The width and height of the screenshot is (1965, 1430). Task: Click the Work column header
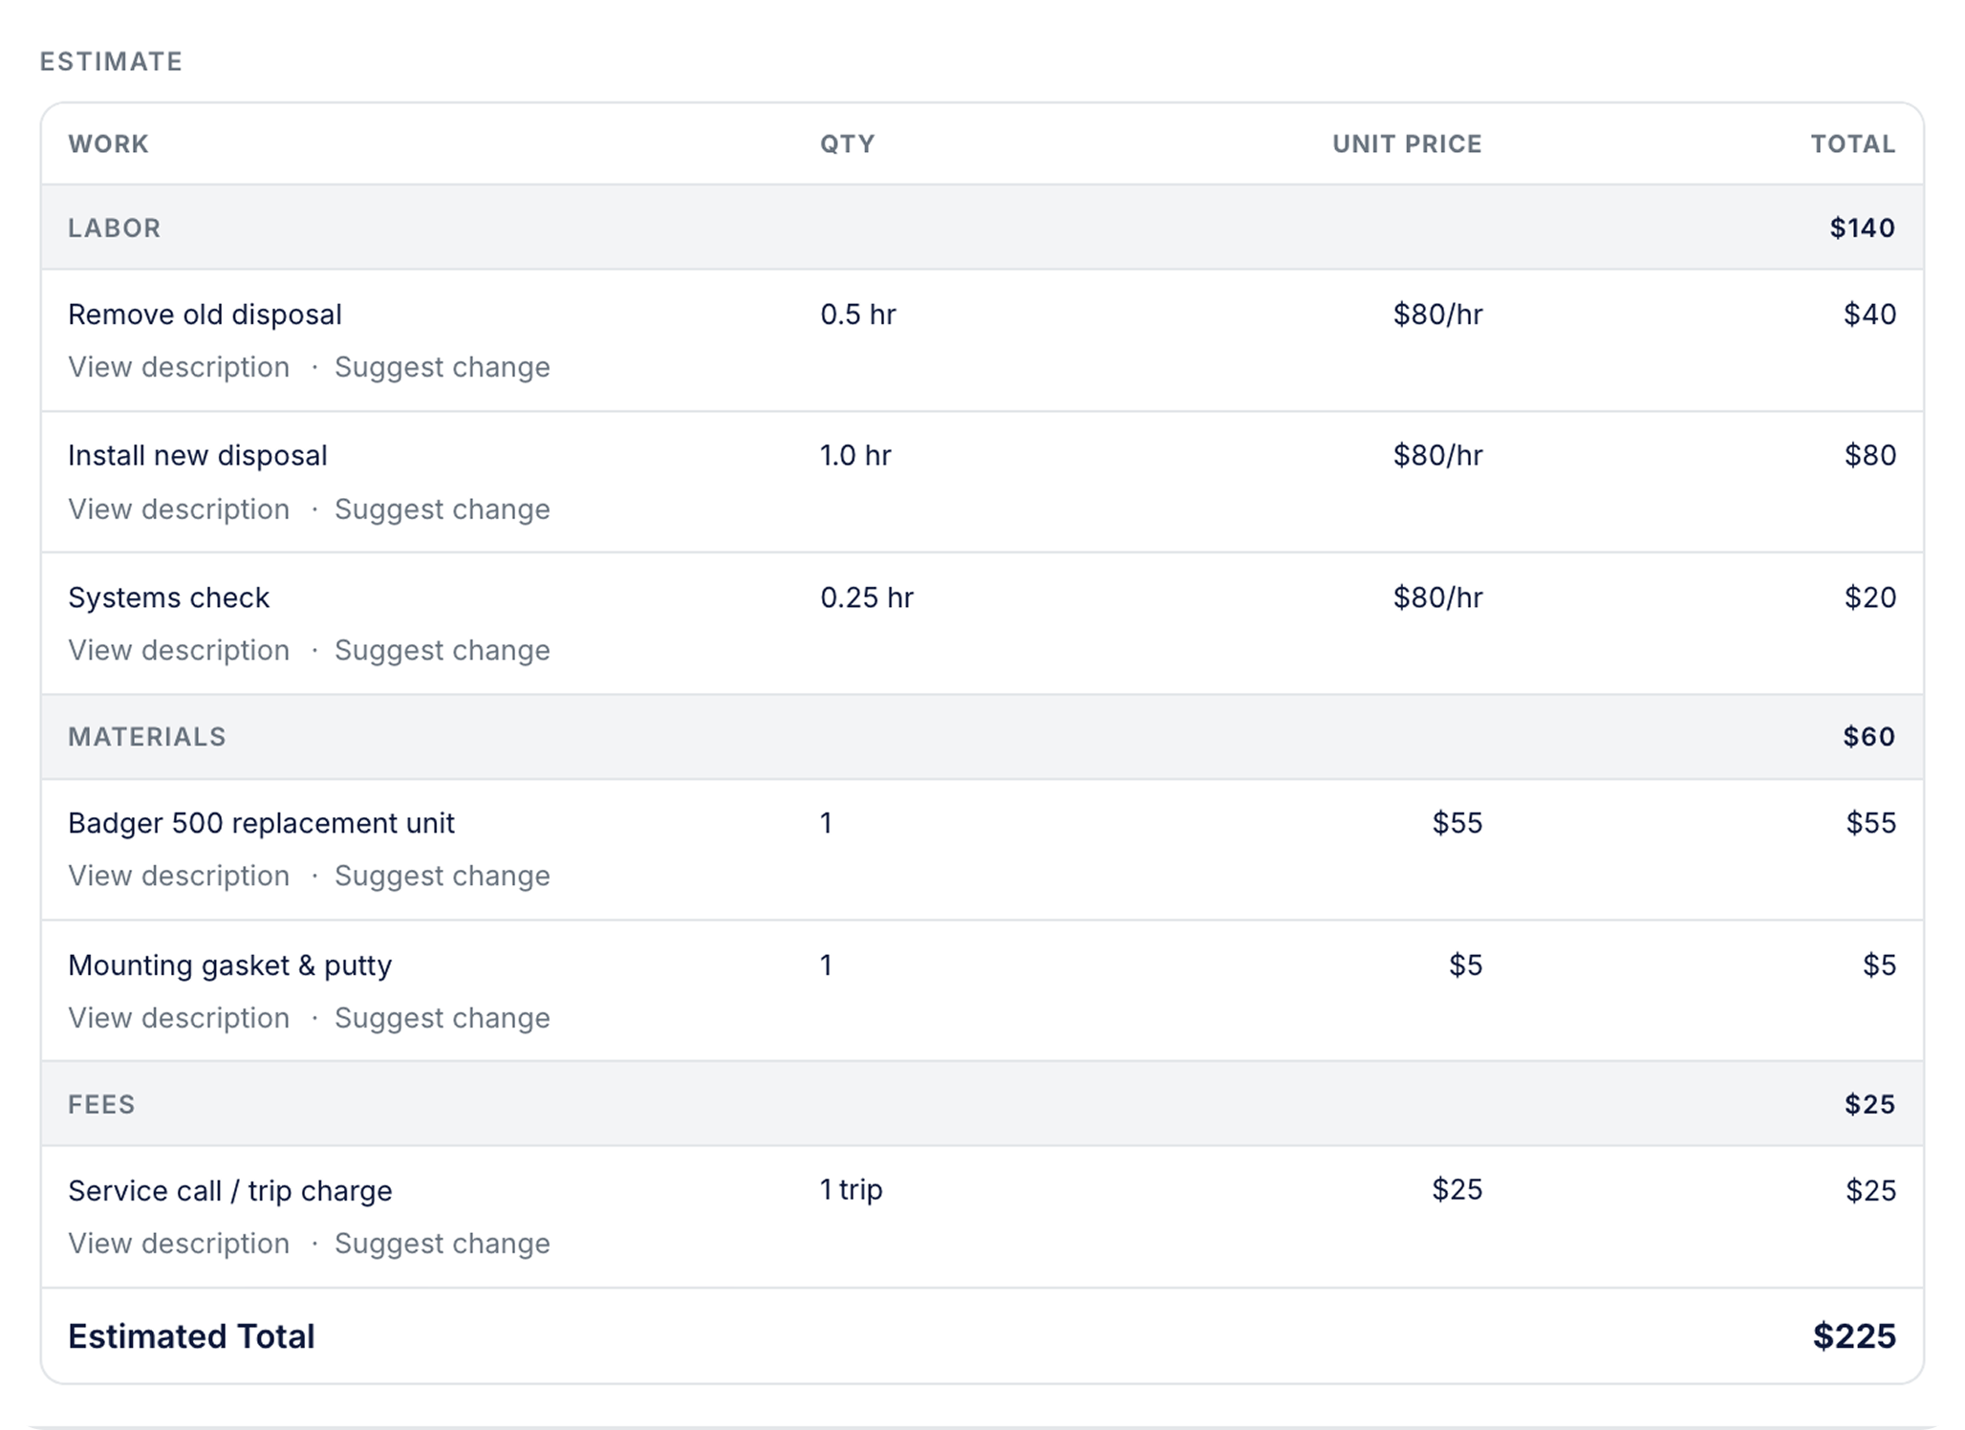tap(109, 144)
